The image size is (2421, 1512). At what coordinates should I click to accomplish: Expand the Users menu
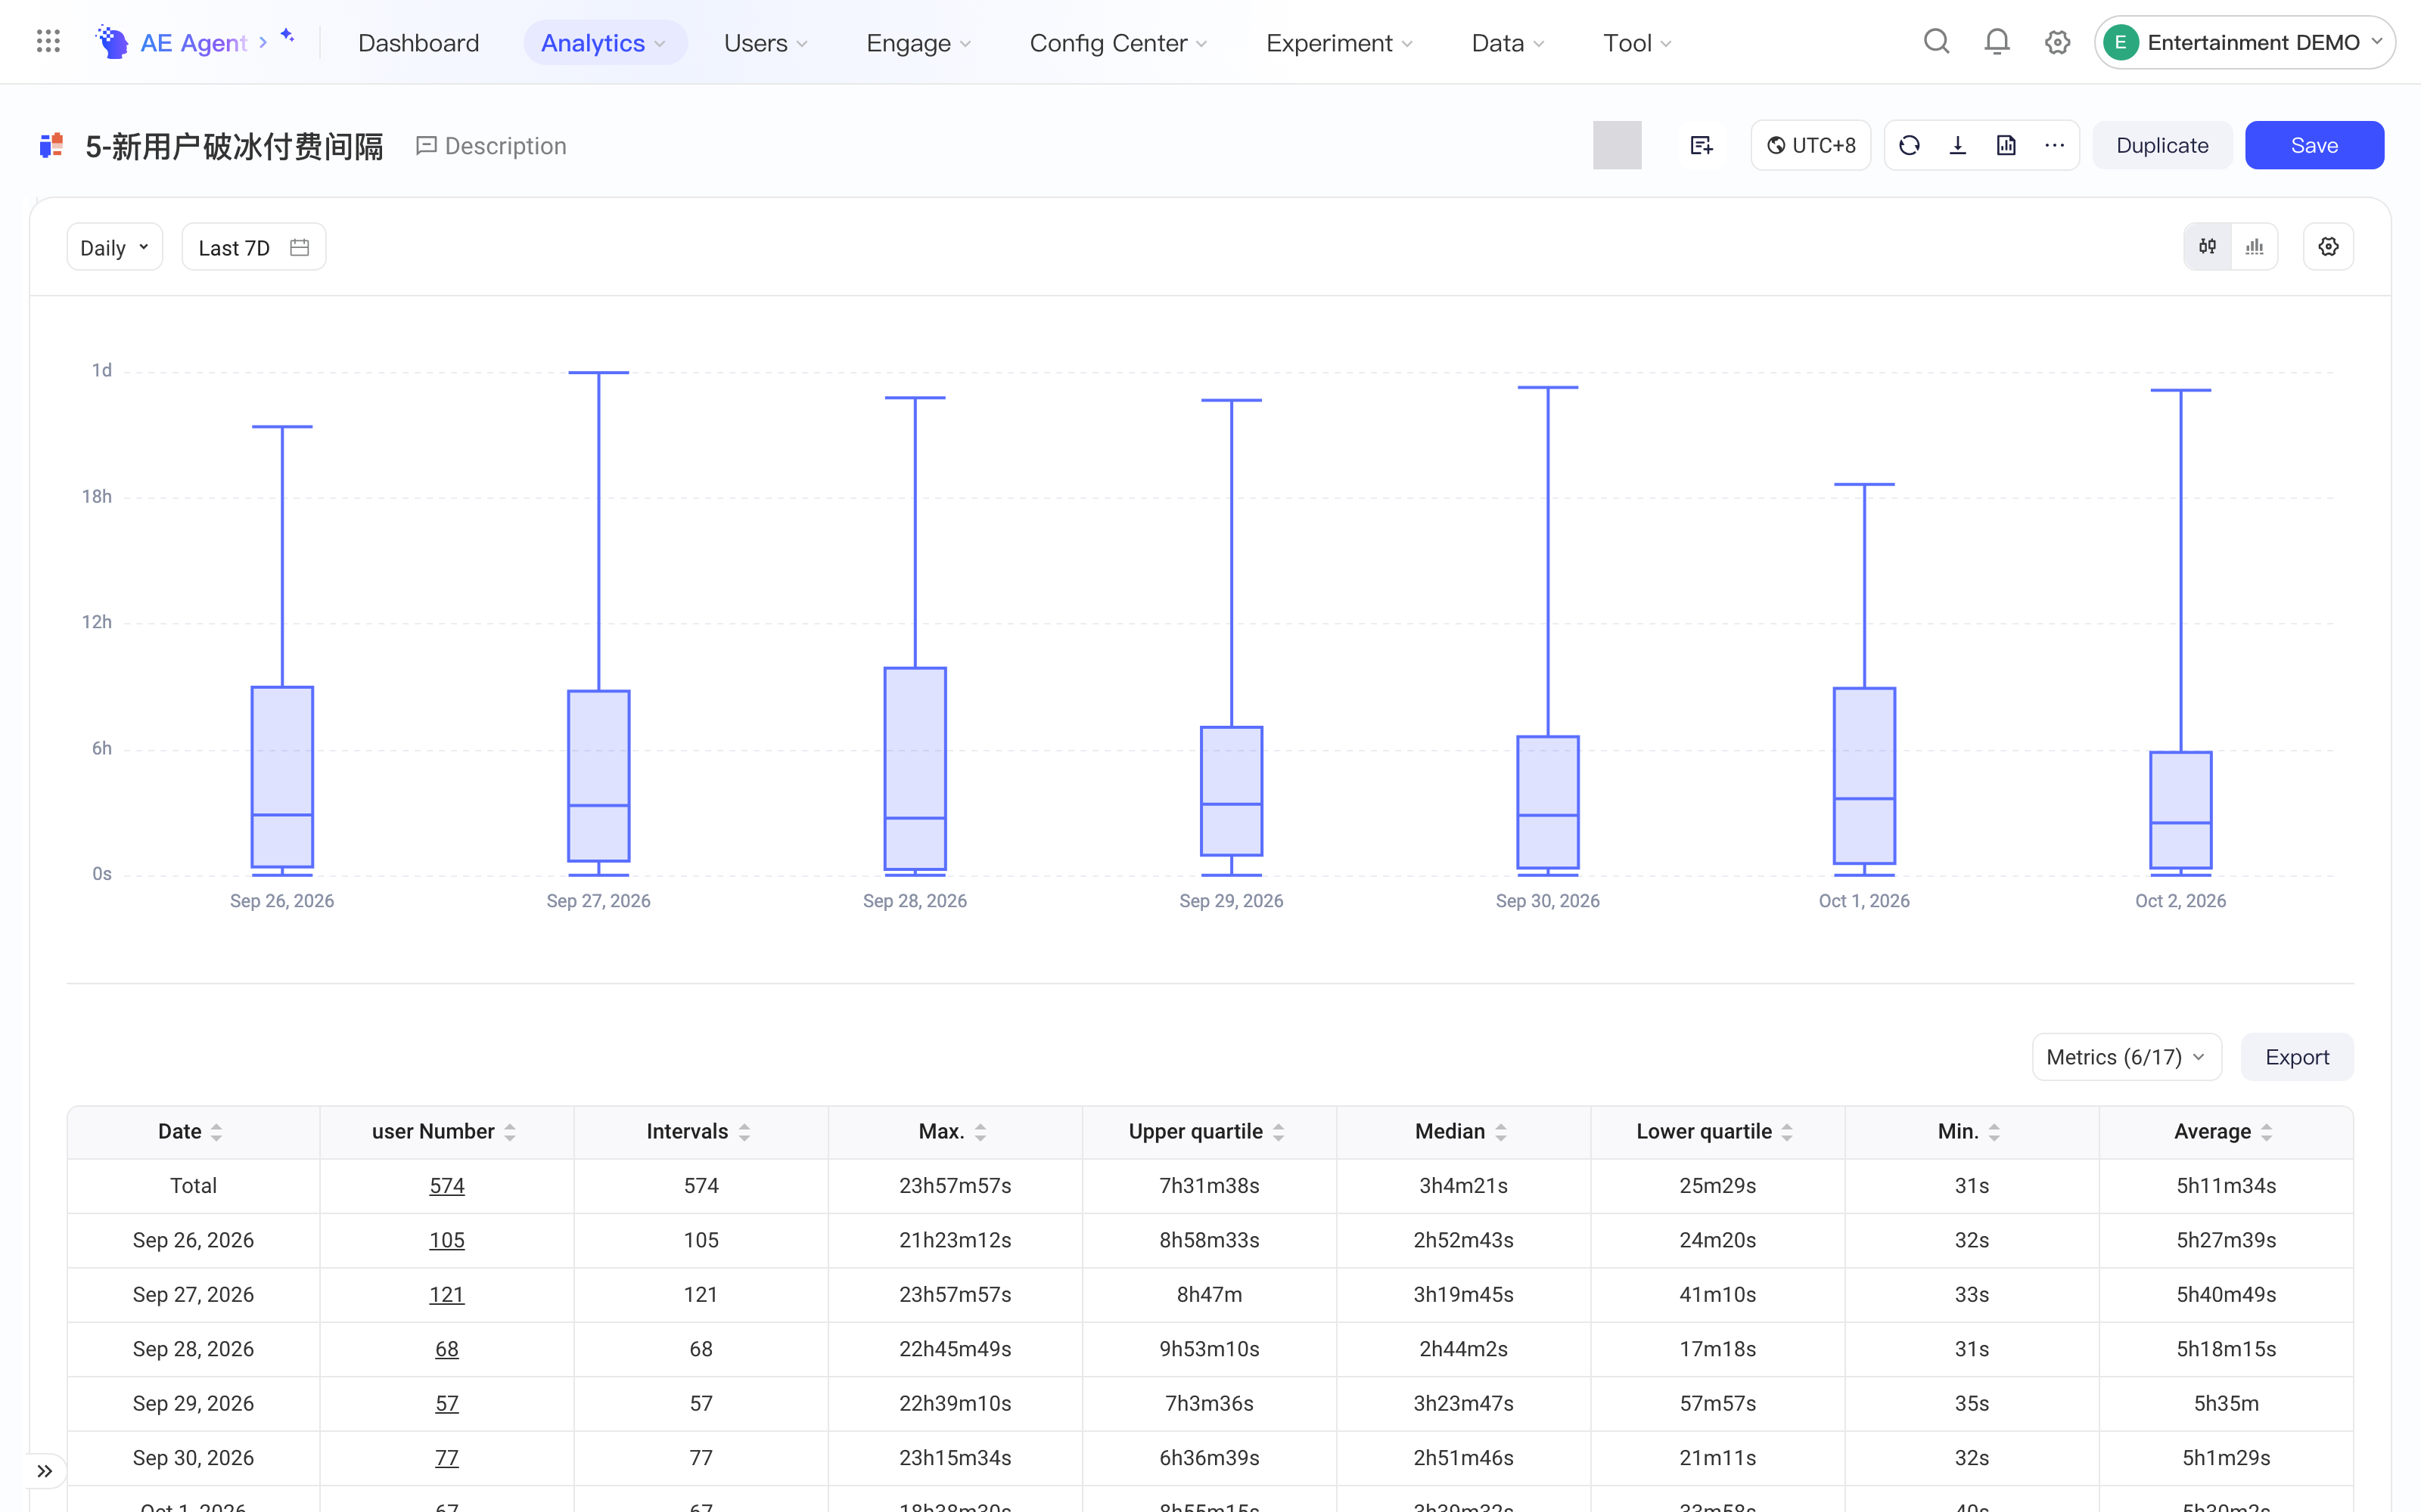pyautogui.click(x=766, y=43)
